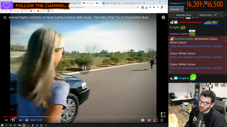Open File Explorer from the taskbar

tap(20, 125)
